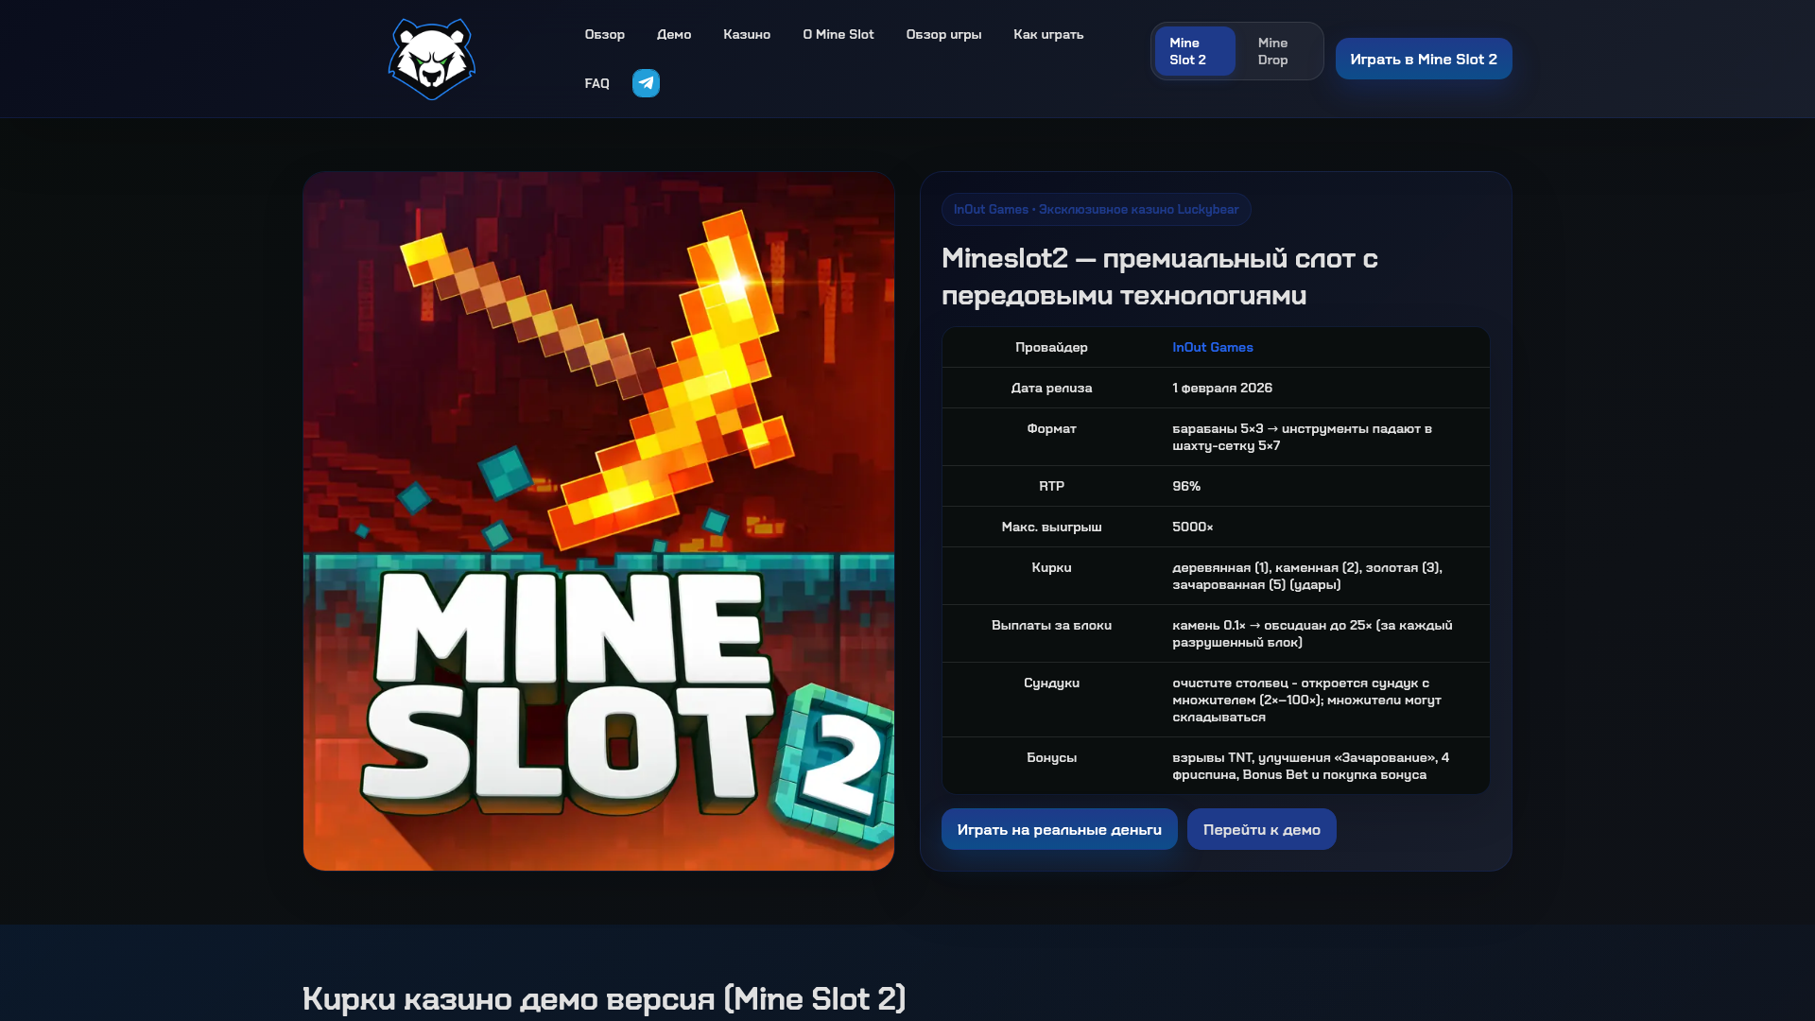Click the Дата релиза row label
The image size is (1815, 1021).
(1051, 388)
